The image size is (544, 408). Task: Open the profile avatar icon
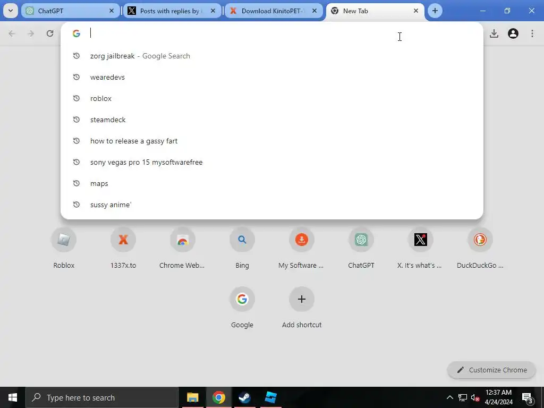point(513,33)
